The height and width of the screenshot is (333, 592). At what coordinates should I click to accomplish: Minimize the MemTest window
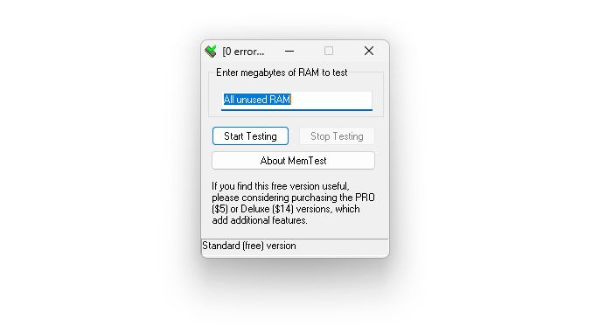click(x=289, y=51)
